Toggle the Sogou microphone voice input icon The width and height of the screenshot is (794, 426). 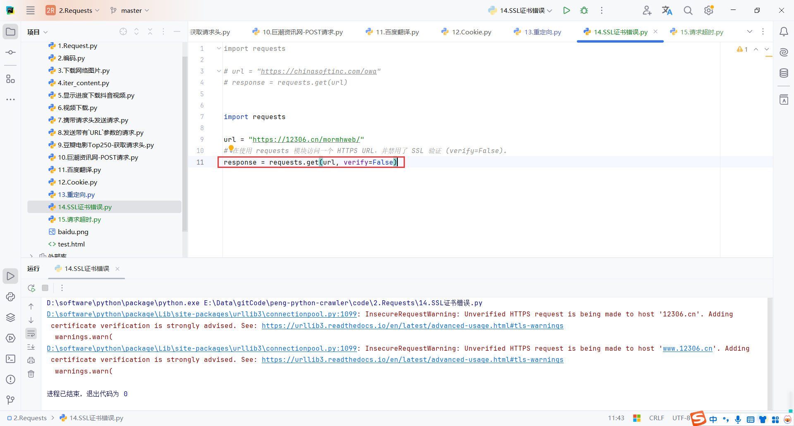coord(738,419)
